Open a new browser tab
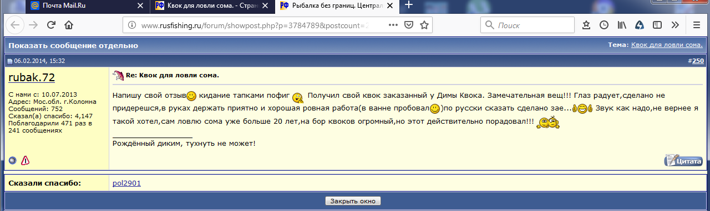The image size is (710, 211). tap(409, 6)
